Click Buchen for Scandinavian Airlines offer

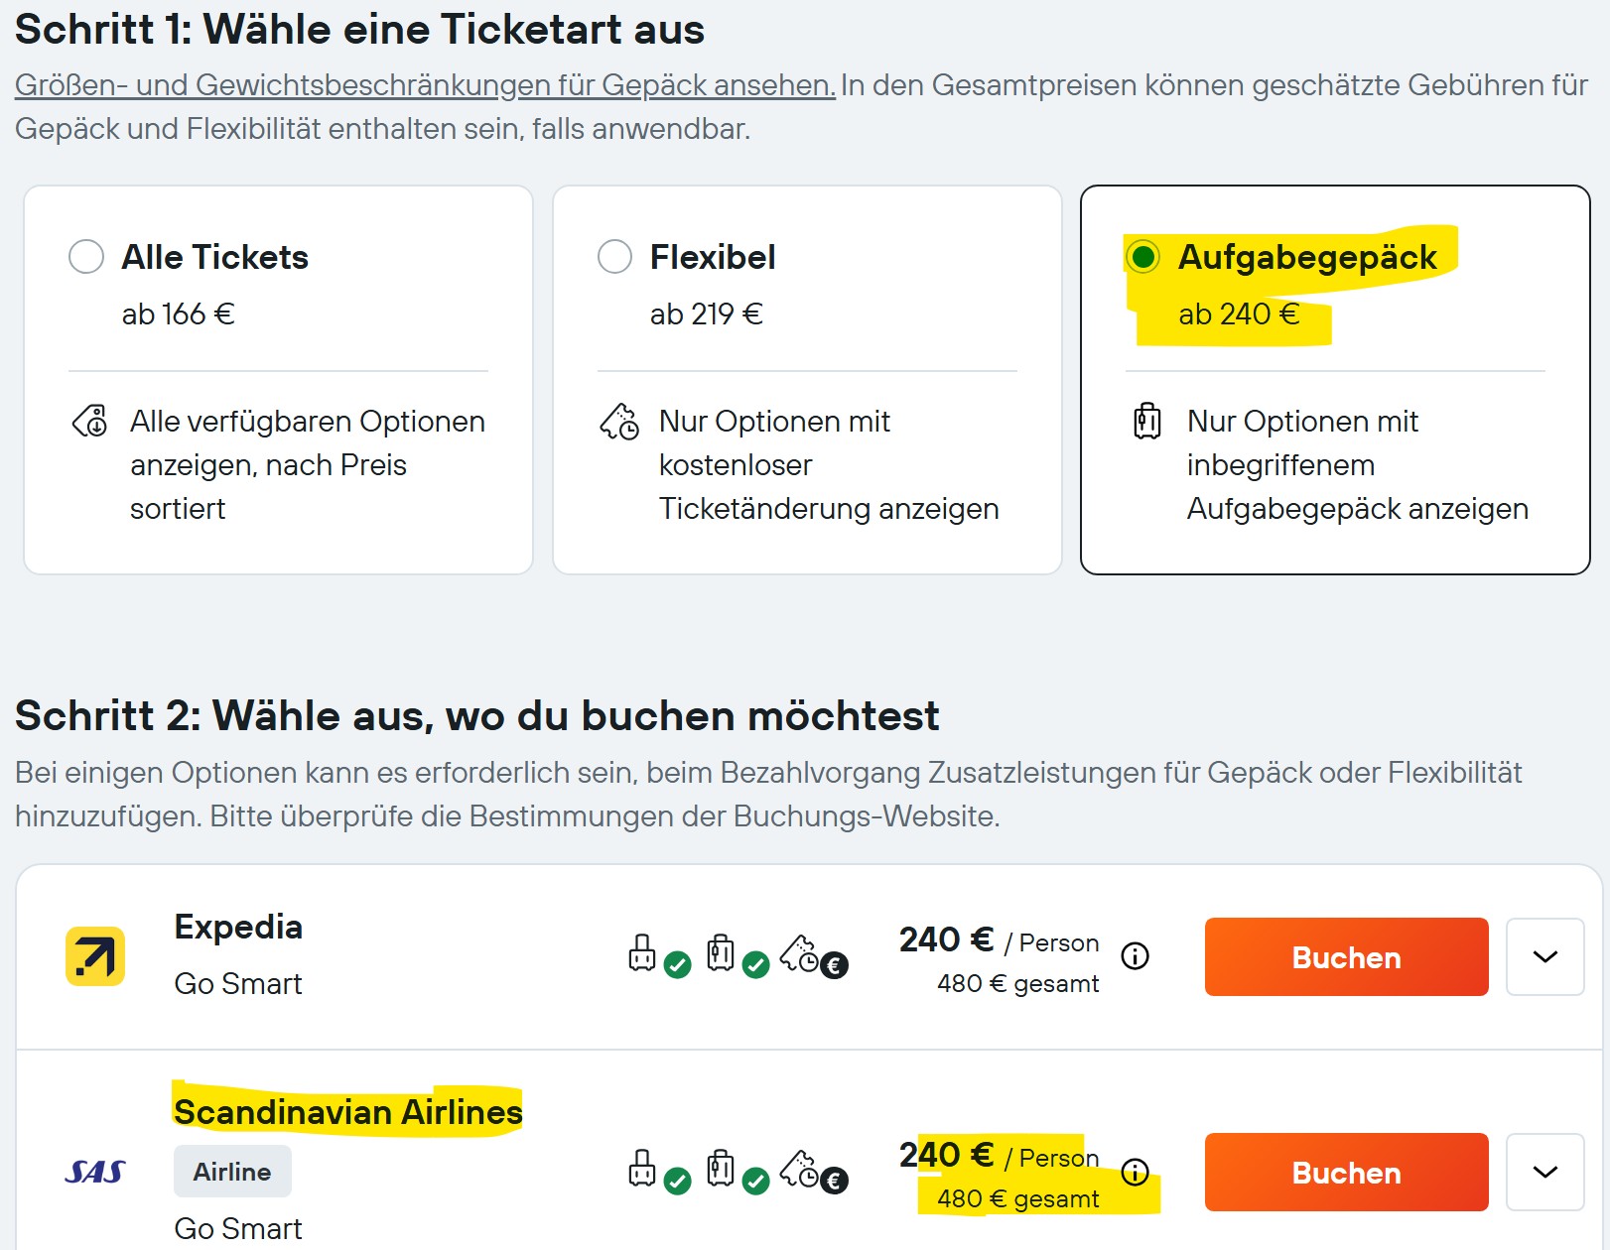coord(1346,1172)
